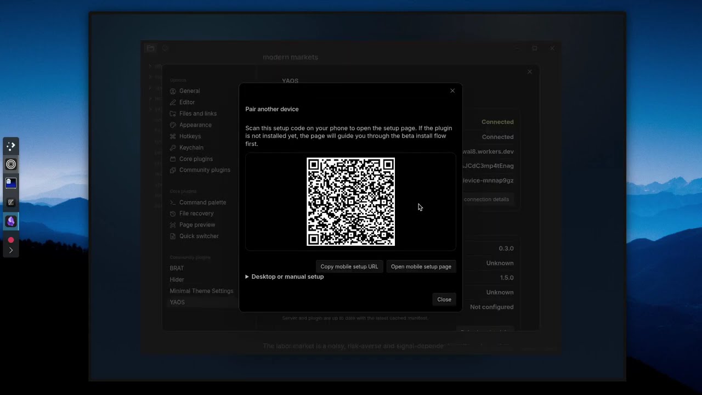Image resolution: width=702 pixels, height=395 pixels.
Task: Click the notepad pencil dock icon
Action: coord(11,202)
